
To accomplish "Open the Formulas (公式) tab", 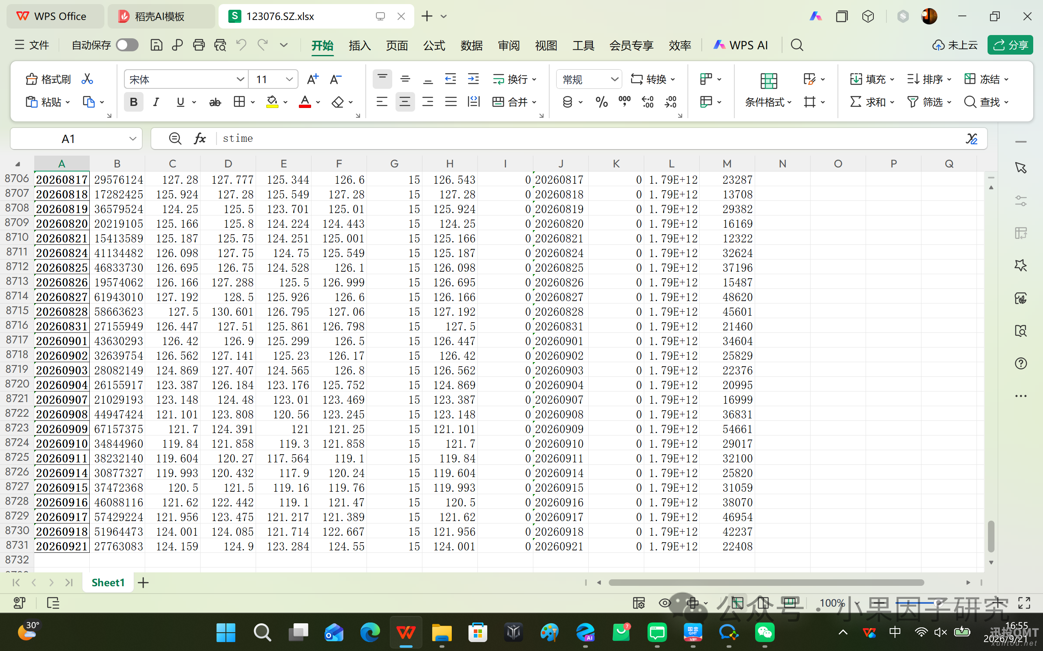I will coord(434,45).
